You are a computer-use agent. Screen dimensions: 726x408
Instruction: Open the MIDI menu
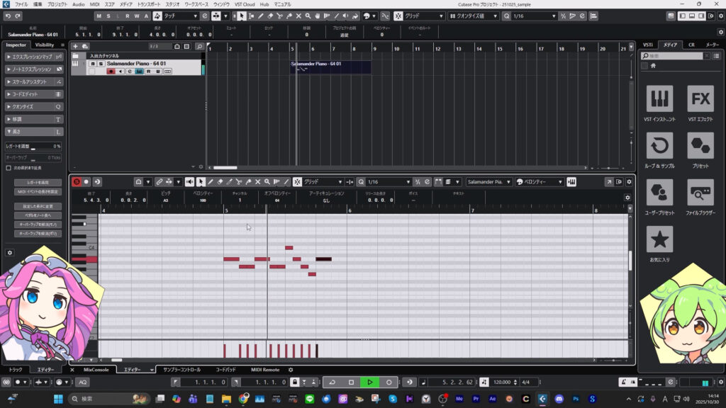(x=94, y=4)
